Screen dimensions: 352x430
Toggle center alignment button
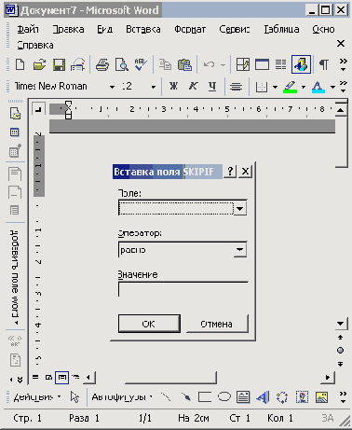point(236,87)
